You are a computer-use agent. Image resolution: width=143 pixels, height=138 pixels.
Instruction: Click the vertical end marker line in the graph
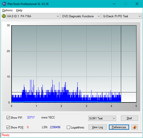(121, 64)
